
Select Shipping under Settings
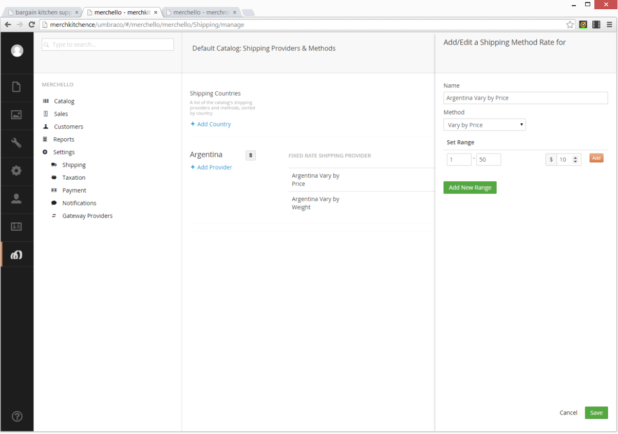[74, 165]
